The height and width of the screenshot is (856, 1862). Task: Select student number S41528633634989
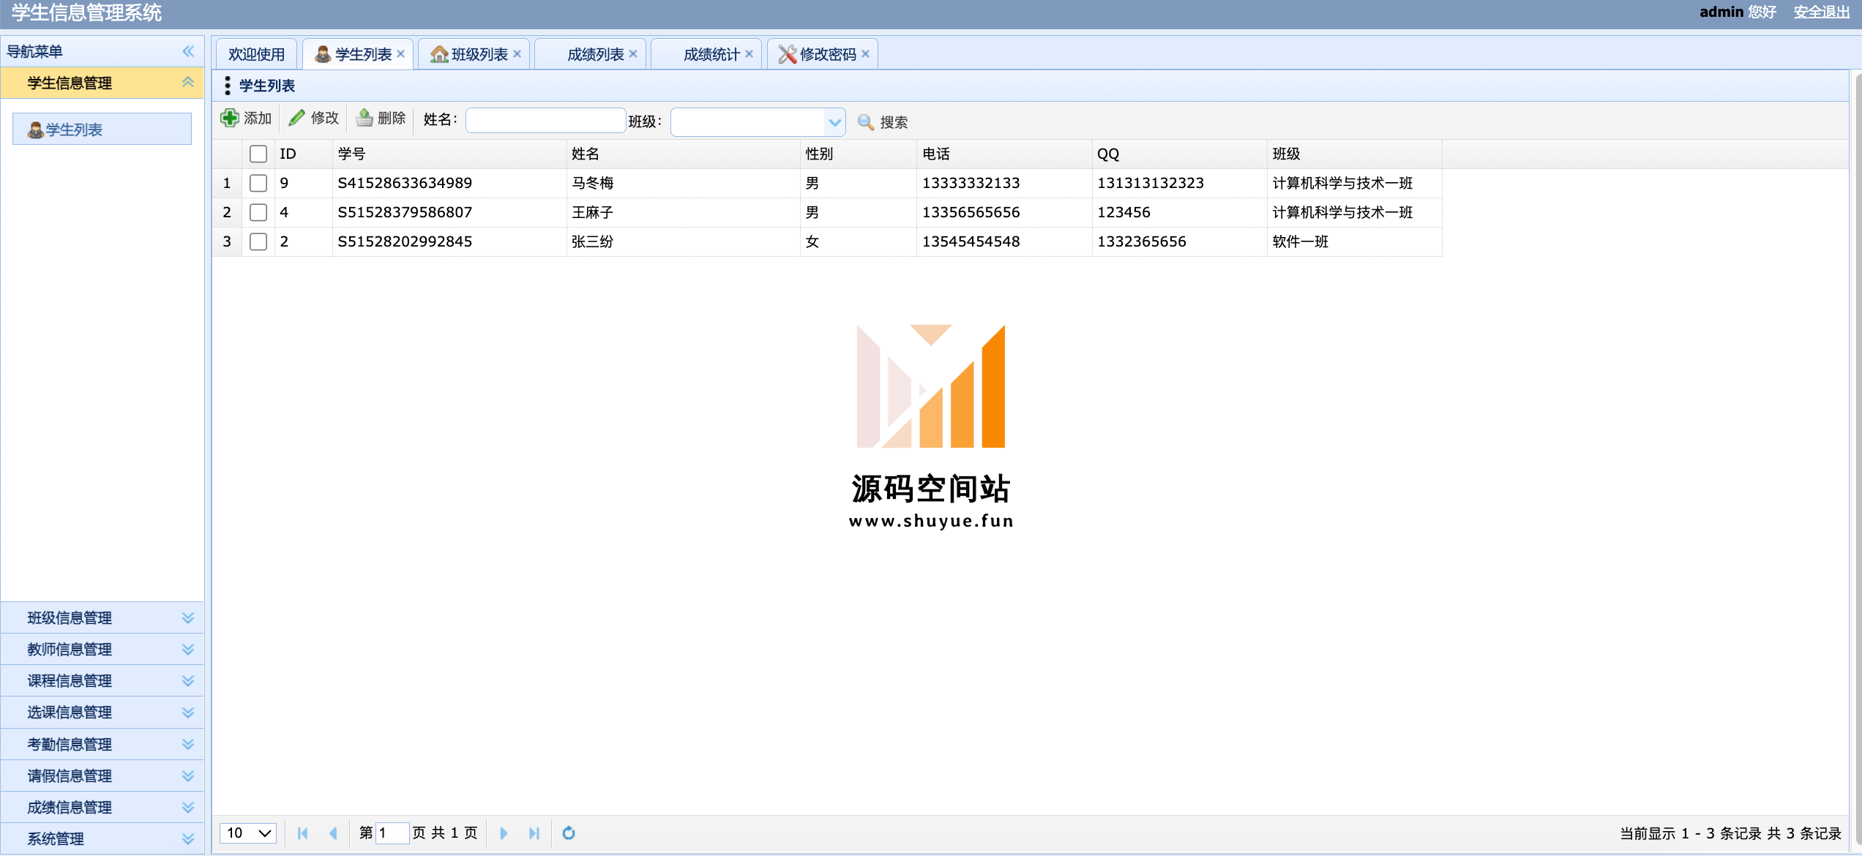(405, 183)
